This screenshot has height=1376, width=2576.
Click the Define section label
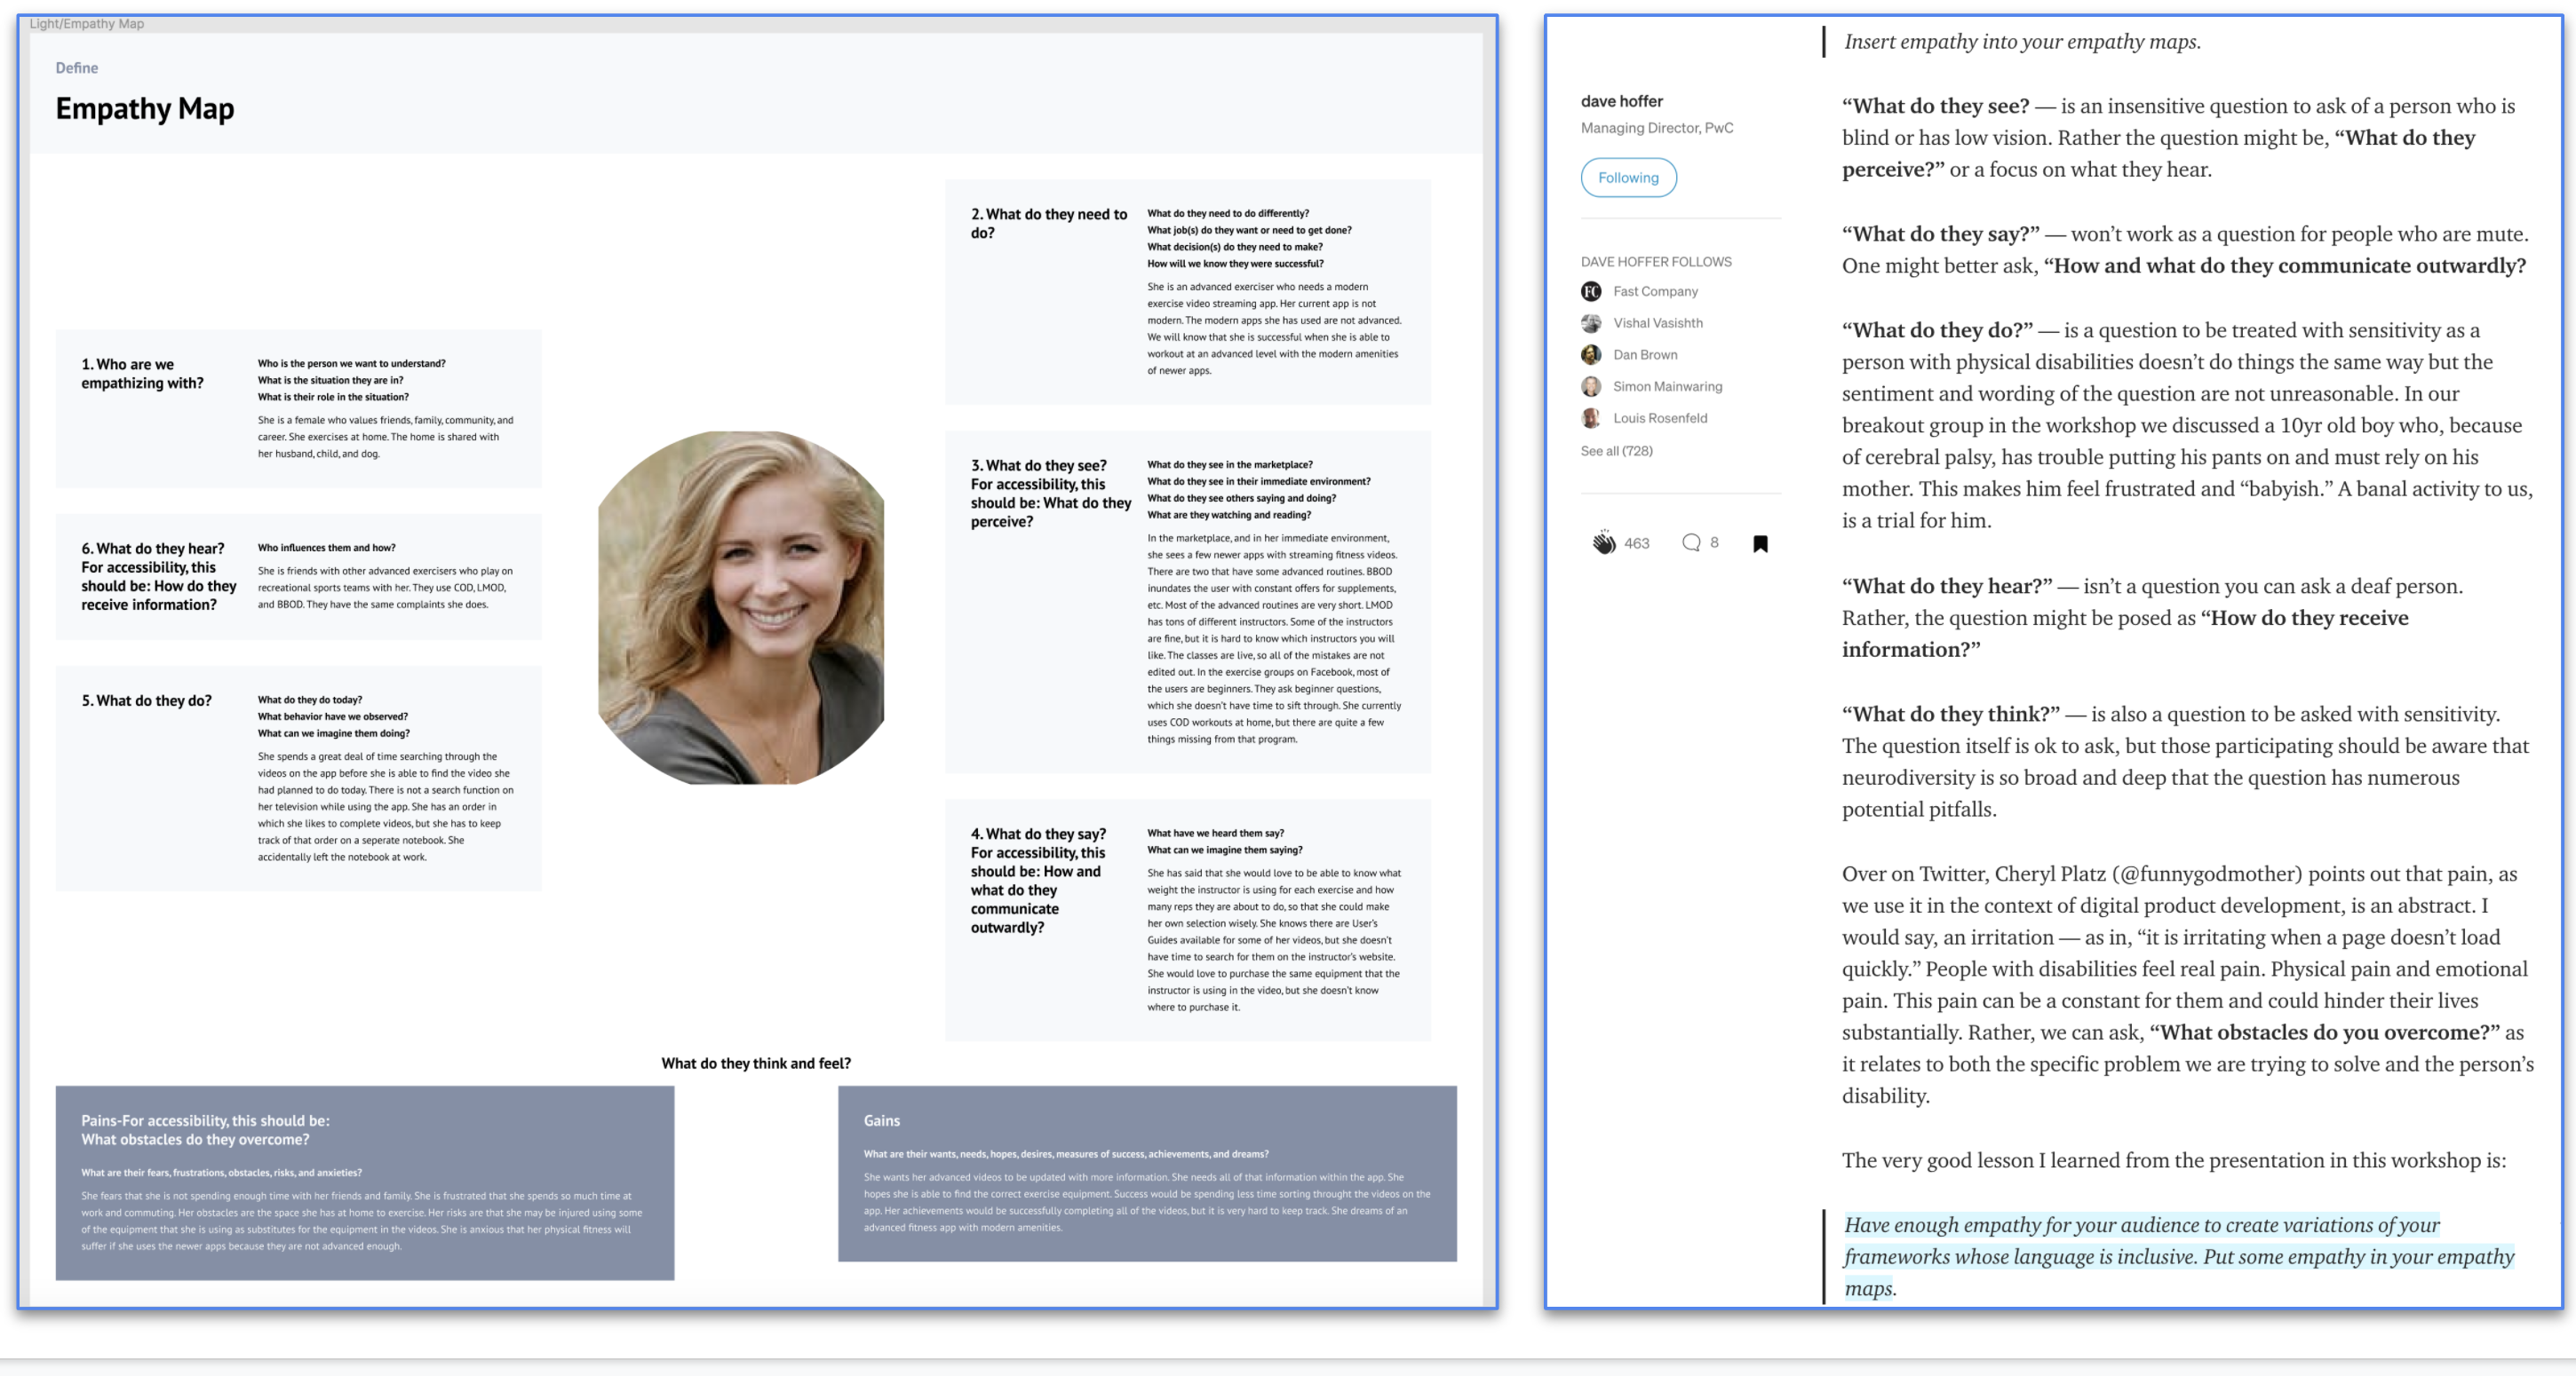pyautogui.click(x=76, y=67)
